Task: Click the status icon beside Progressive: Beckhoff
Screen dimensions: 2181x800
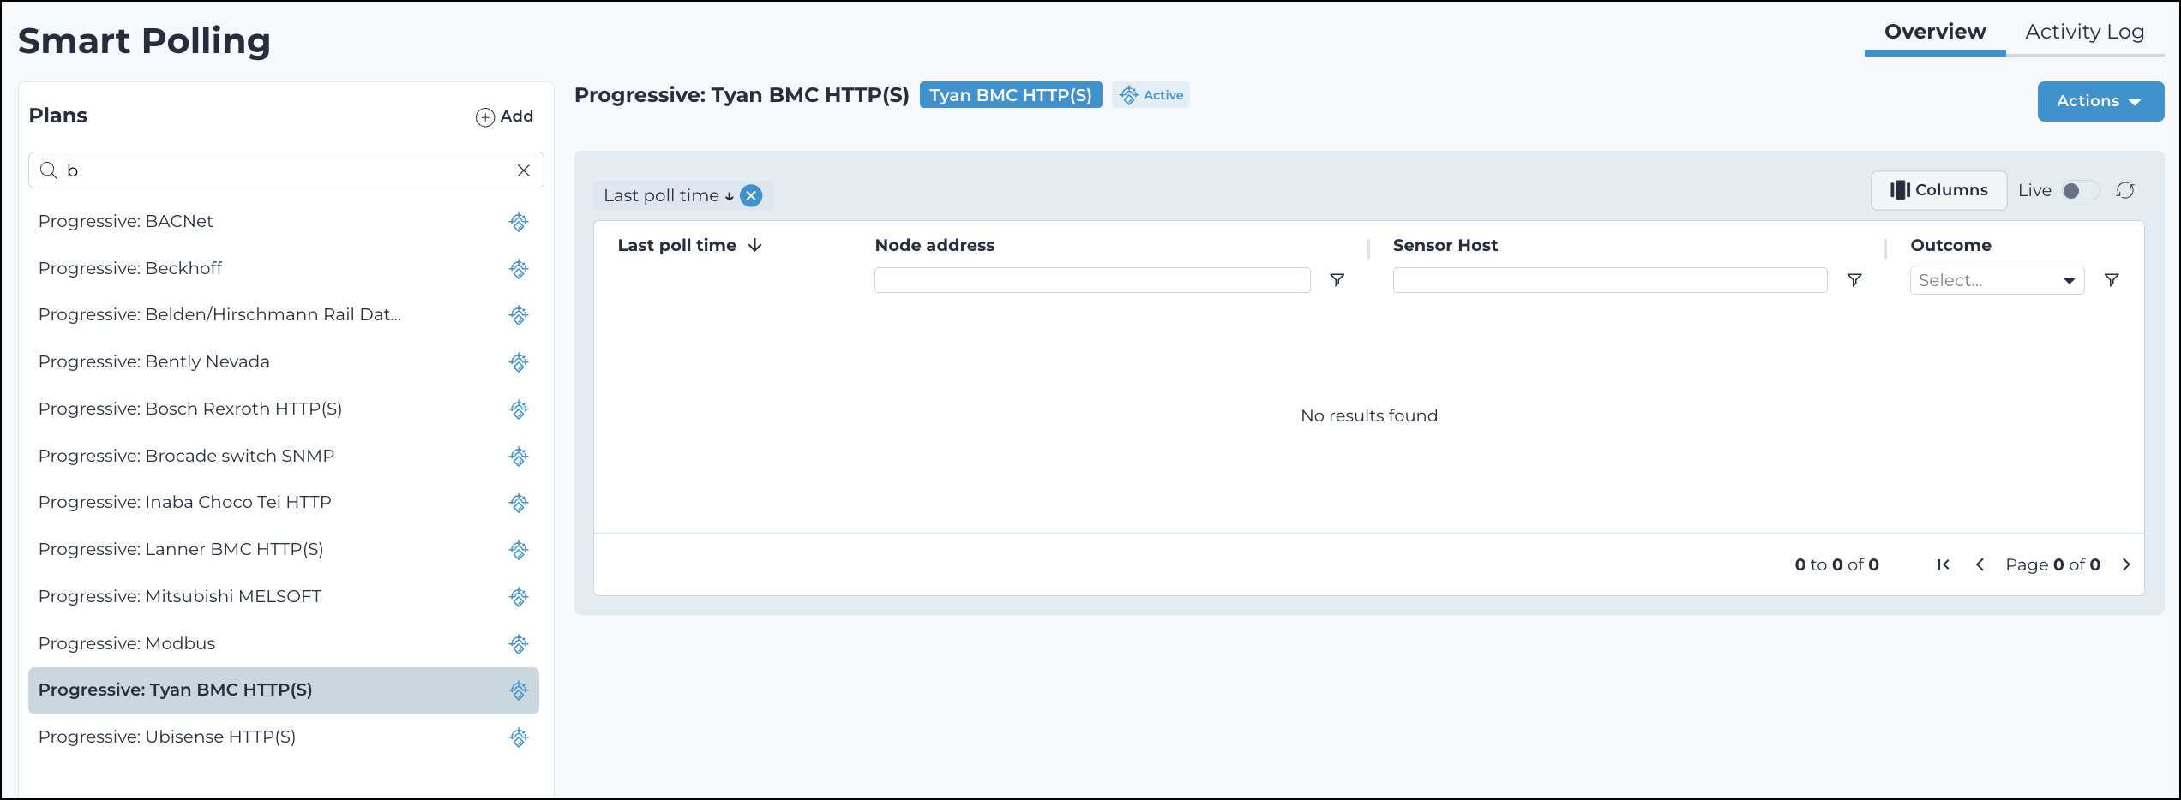Action: [x=519, y=269]
